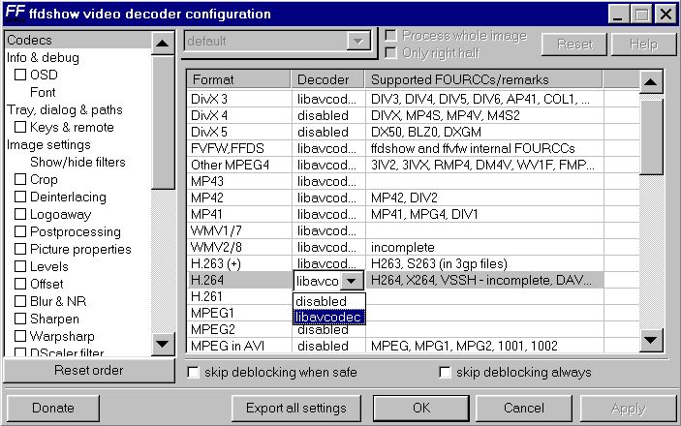
Task: Click the left tree scroll-down arrow
Action: point(163,344)
